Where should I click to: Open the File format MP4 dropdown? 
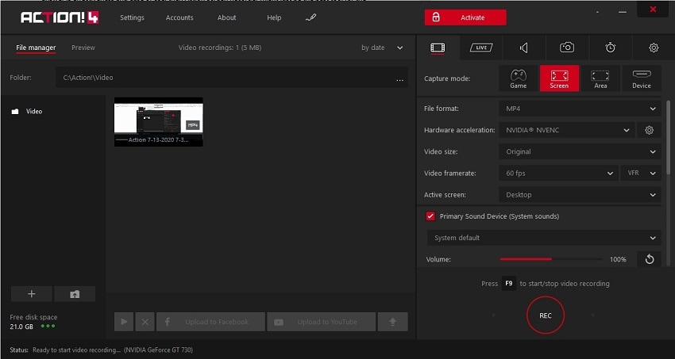[580, 109]
